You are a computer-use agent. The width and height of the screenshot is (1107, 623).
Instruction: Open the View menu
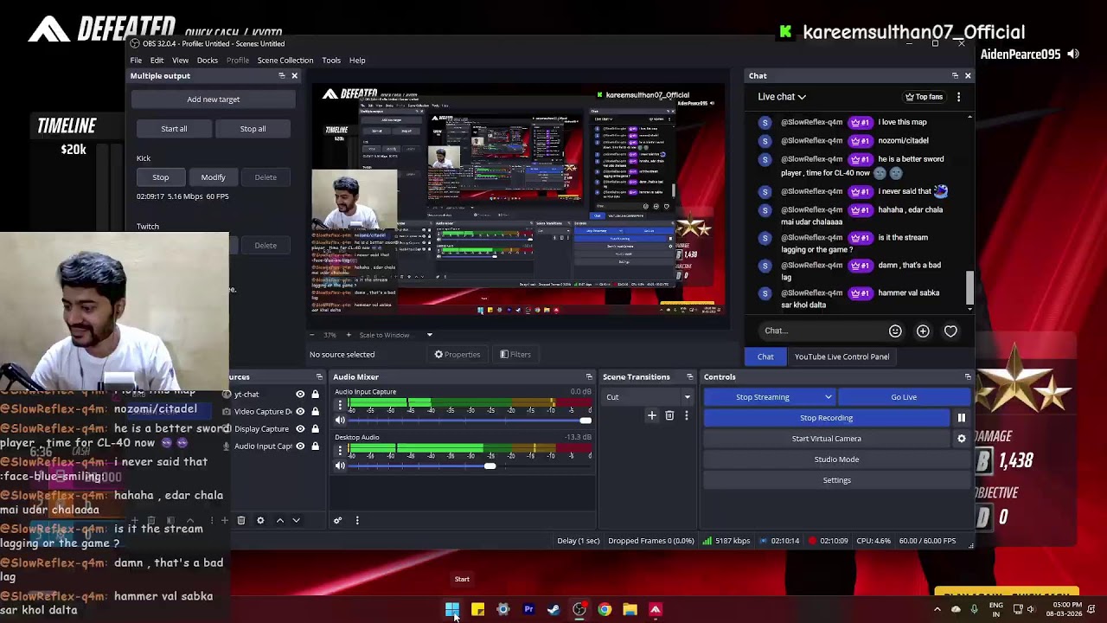tap(180, 61)
